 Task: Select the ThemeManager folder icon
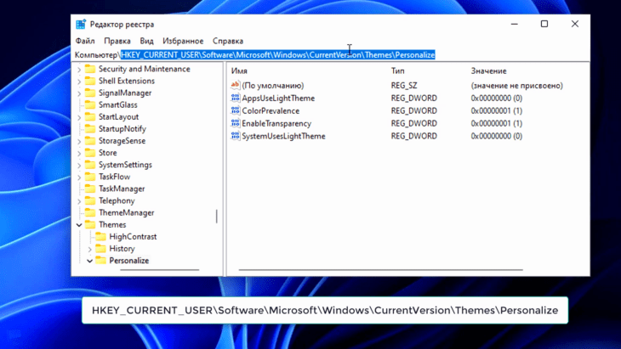pyautogui.click(x=90, y=212)
